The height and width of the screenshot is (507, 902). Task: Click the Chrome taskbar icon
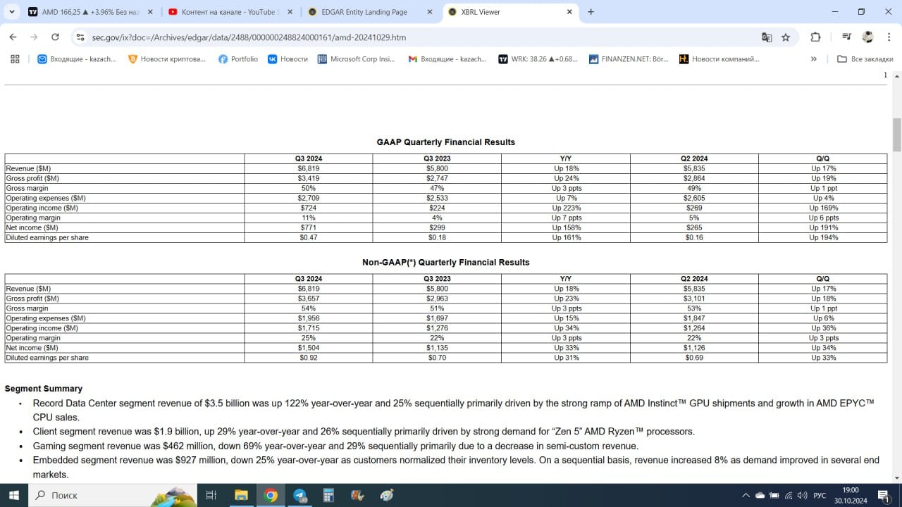pos(271,495)
